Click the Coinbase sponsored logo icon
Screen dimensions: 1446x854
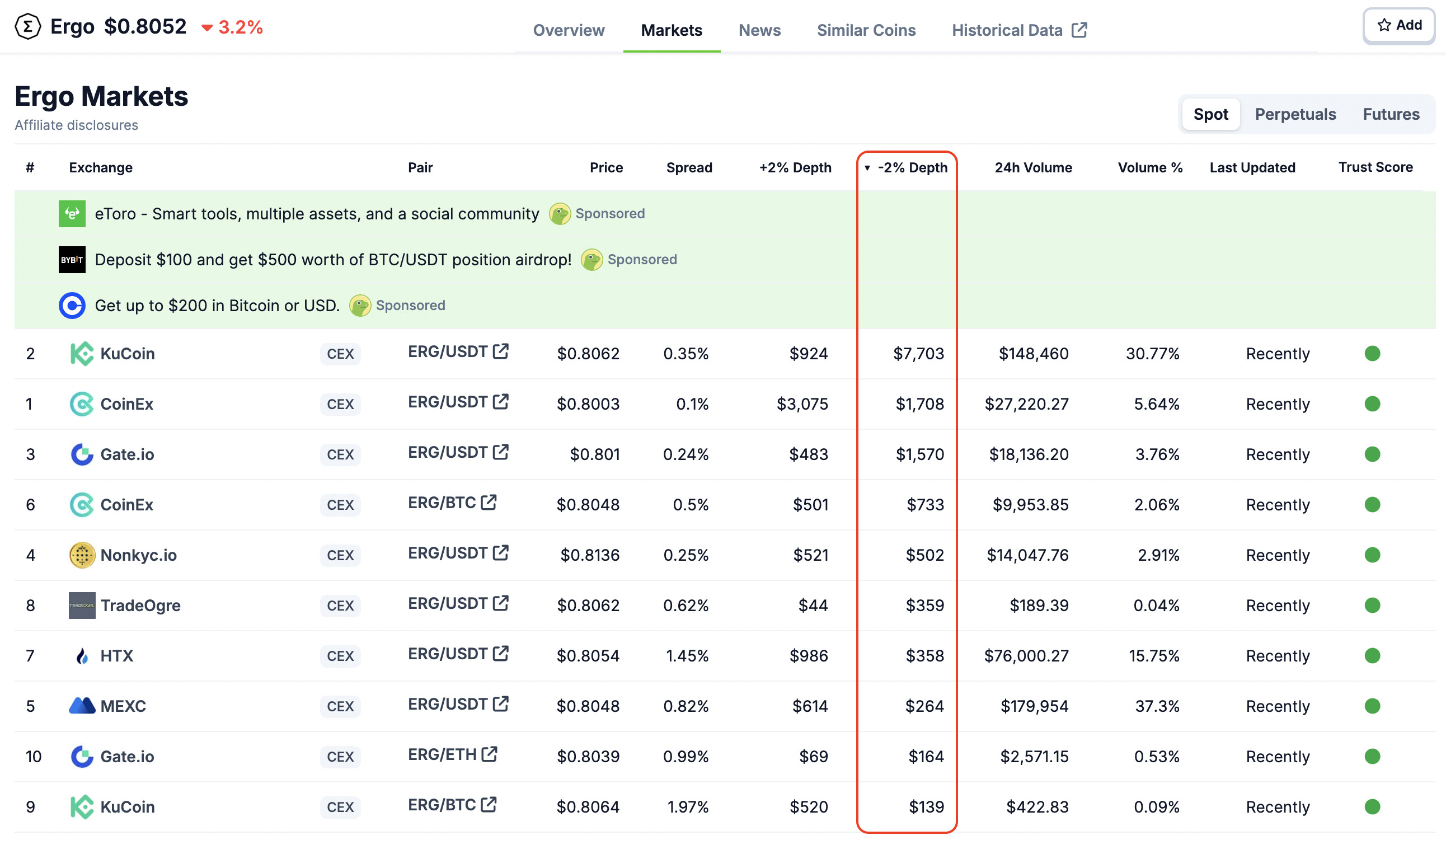72,306
